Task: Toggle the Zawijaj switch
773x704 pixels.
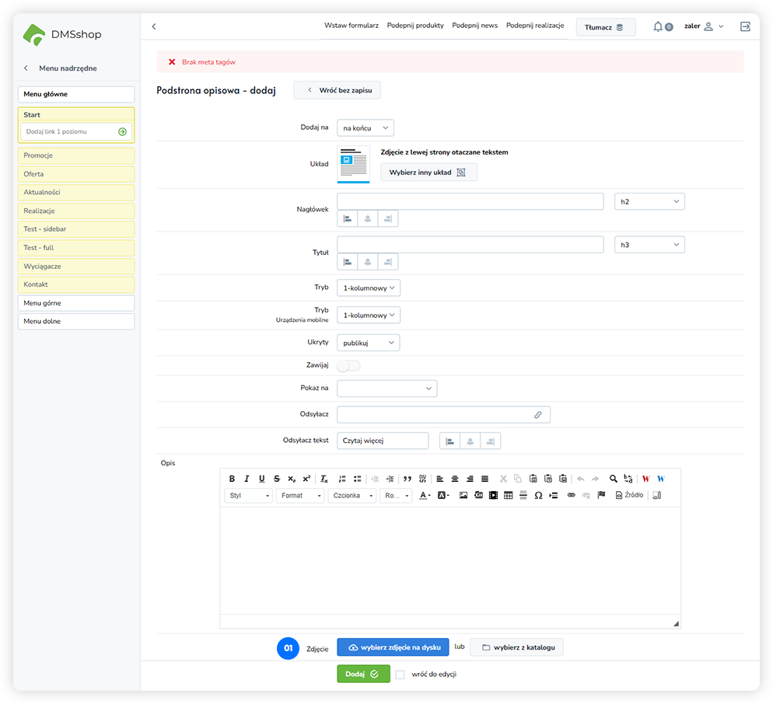Action: pos(348,365)
